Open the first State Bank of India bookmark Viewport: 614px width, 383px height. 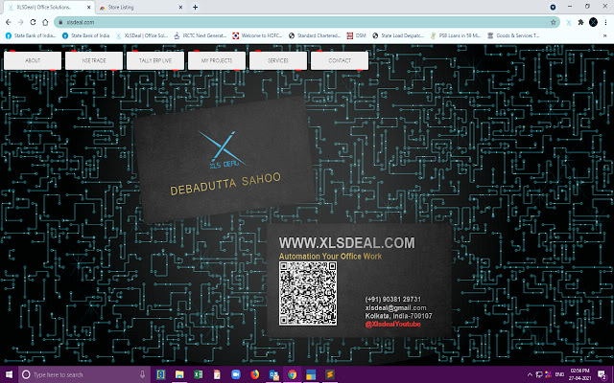[x=30, y=35]
